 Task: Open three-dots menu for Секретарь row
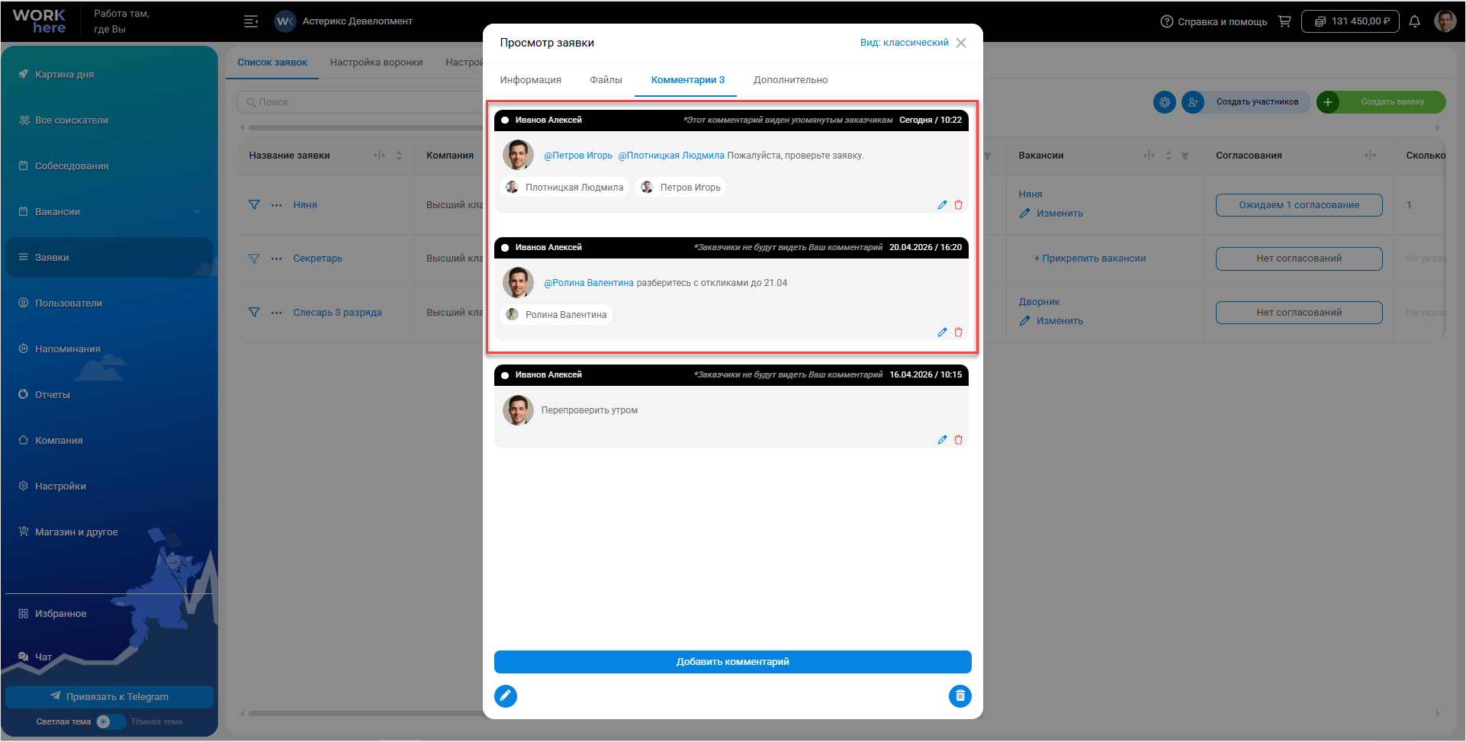[x=276, y=259]
